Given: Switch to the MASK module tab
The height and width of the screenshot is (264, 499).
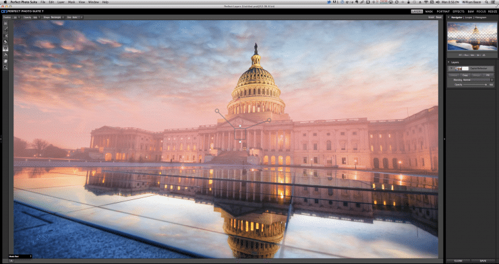Looking at the screenshot, I should (429, 11).
